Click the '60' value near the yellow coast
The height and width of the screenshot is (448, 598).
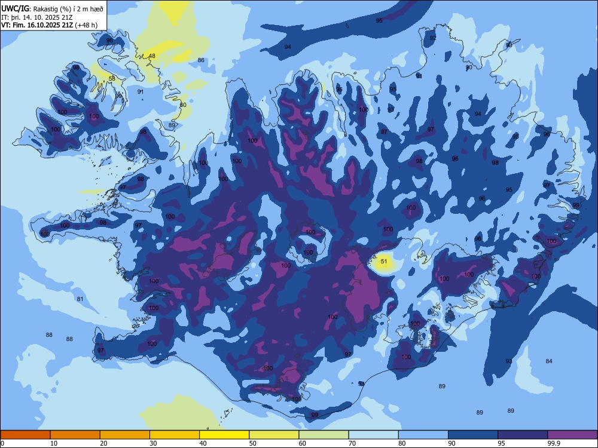[x=183, y=105]
